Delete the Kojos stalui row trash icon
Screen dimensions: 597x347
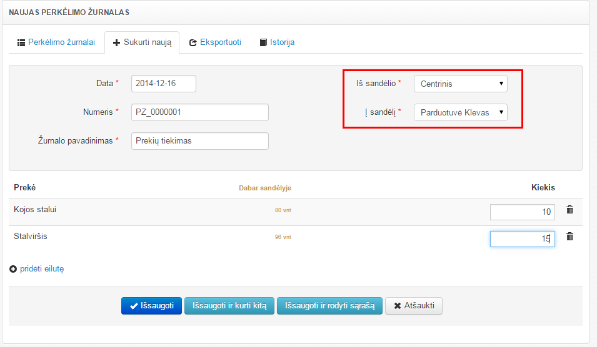[569, 210]
